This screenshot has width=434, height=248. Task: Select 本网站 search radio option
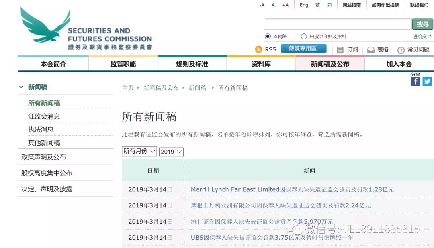point(268,36)
